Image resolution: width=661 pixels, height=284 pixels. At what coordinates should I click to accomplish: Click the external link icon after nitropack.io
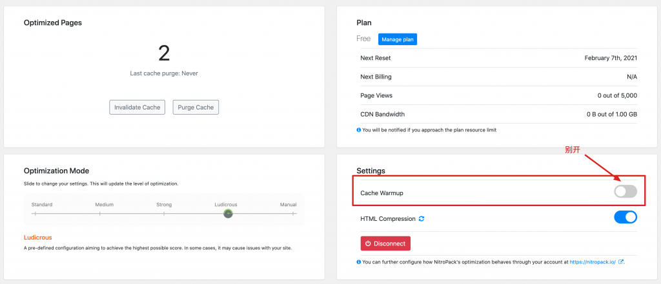(621, 262)
